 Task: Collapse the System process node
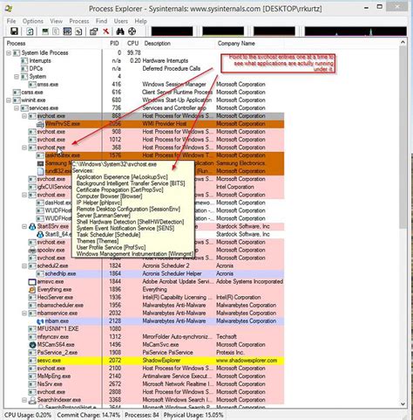17,77
